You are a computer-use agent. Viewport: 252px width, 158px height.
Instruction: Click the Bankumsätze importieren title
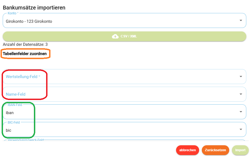(x=34, y=8)
